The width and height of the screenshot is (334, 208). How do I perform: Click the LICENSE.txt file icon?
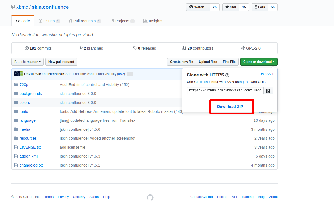[16, 147]
